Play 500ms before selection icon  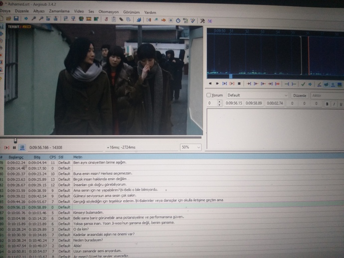point(249,84)
